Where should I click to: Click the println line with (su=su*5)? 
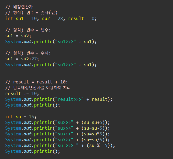pyautogui.click(x=57, y=134)
